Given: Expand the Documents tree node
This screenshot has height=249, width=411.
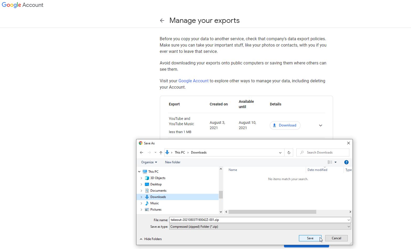Looking at the screenshot, I should point(141,191).
